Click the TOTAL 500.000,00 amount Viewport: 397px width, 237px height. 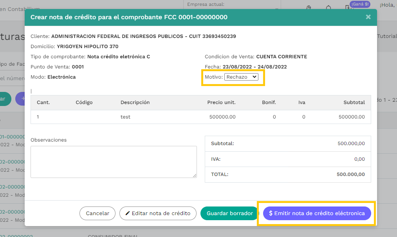(x=351, y=174)
